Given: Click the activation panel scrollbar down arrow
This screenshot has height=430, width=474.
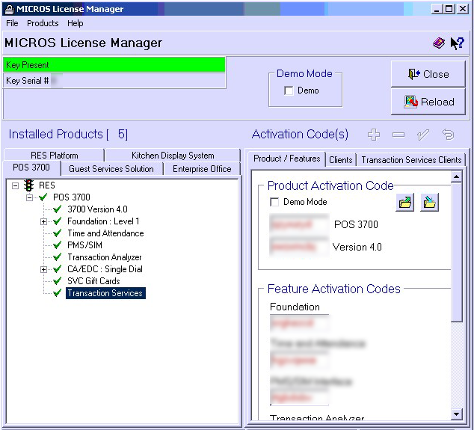Looking at the screenshot, I should coord(456,414).
